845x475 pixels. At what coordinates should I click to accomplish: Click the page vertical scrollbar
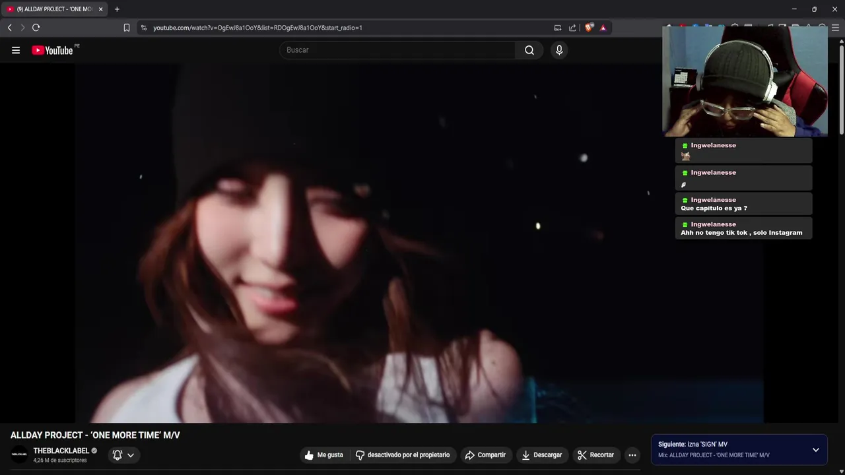(x=842, y=90)
